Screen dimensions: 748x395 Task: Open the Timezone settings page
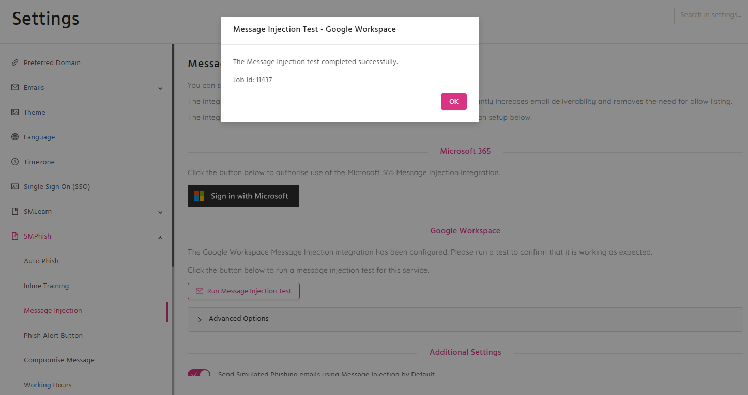tap(39, 162)
